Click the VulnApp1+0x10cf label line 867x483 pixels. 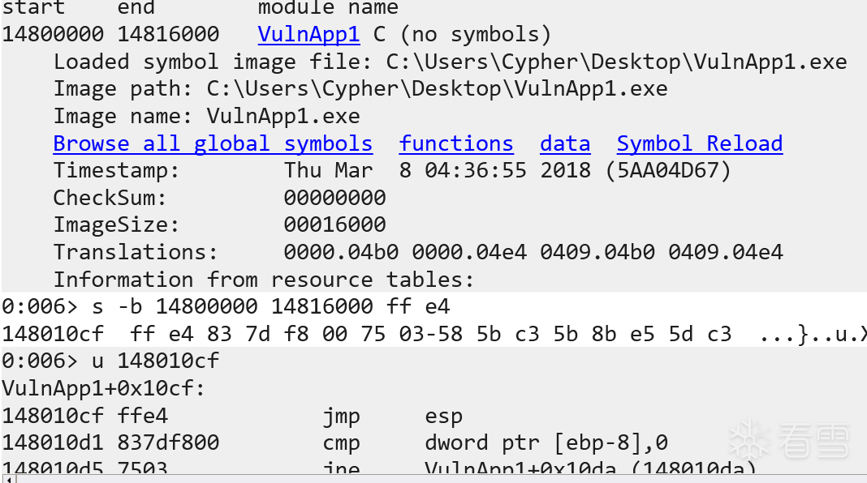point(103,389)
